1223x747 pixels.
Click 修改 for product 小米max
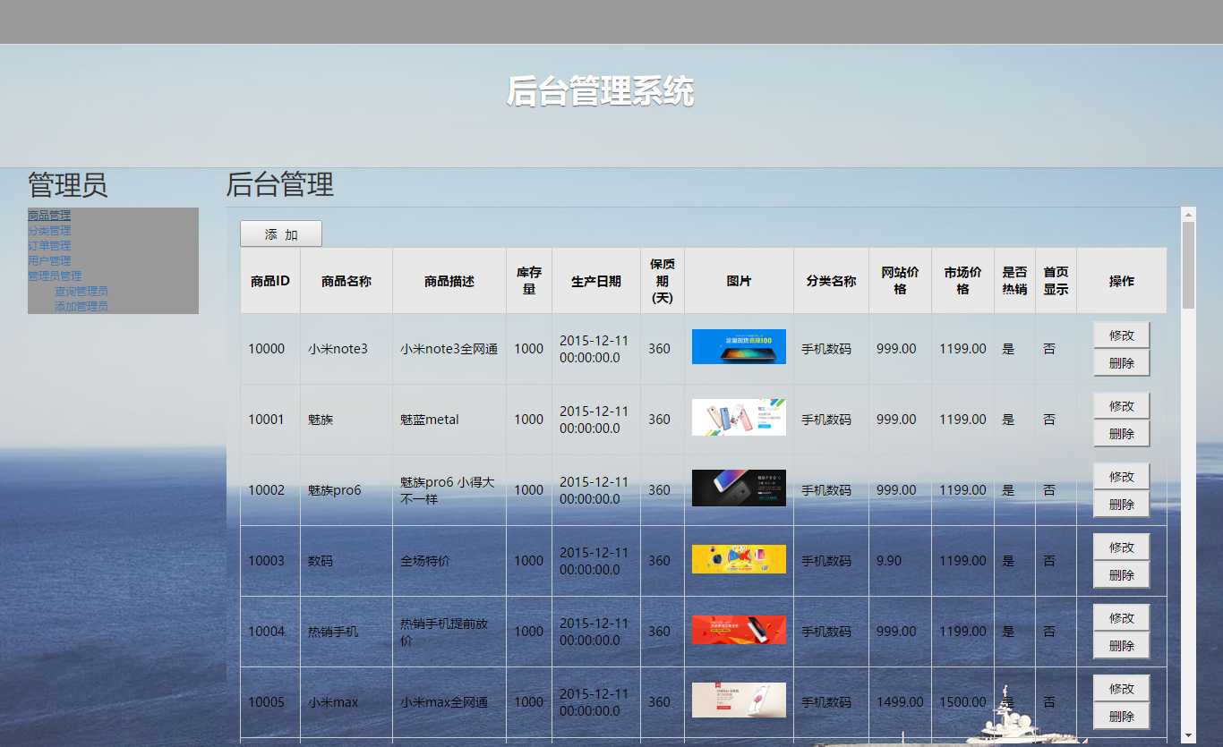[x=1121, y=687]
